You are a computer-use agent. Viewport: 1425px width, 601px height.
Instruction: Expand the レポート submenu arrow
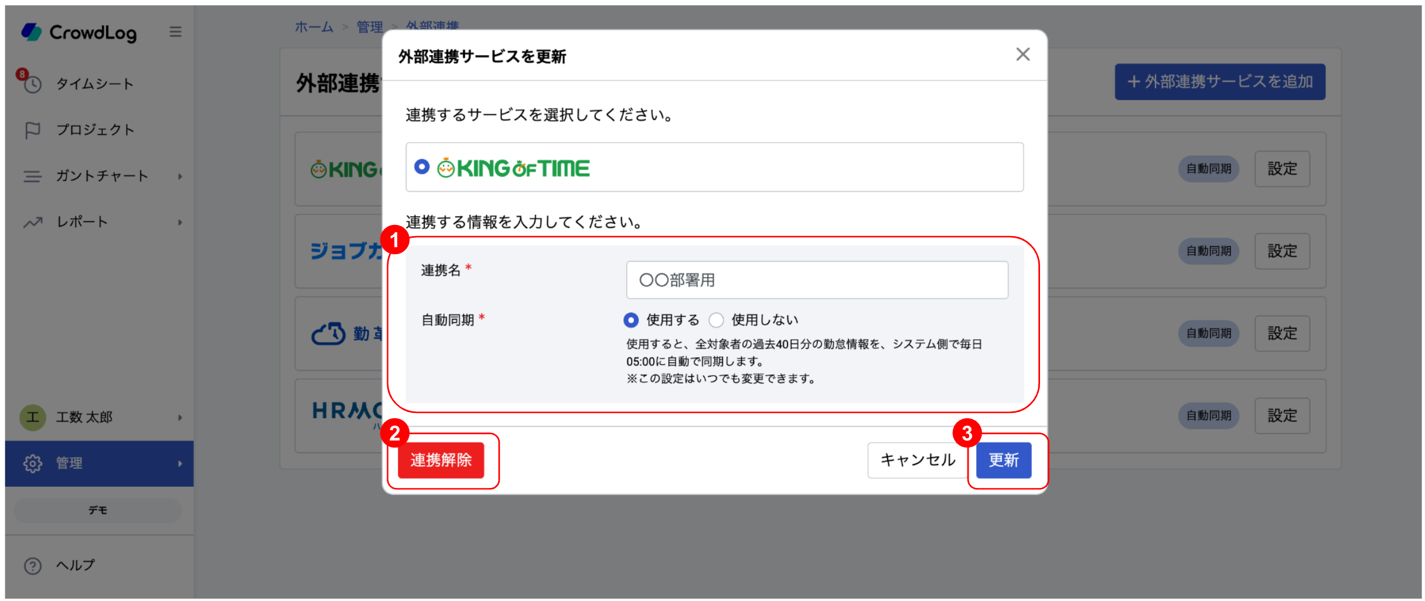[x=180, y=223]
